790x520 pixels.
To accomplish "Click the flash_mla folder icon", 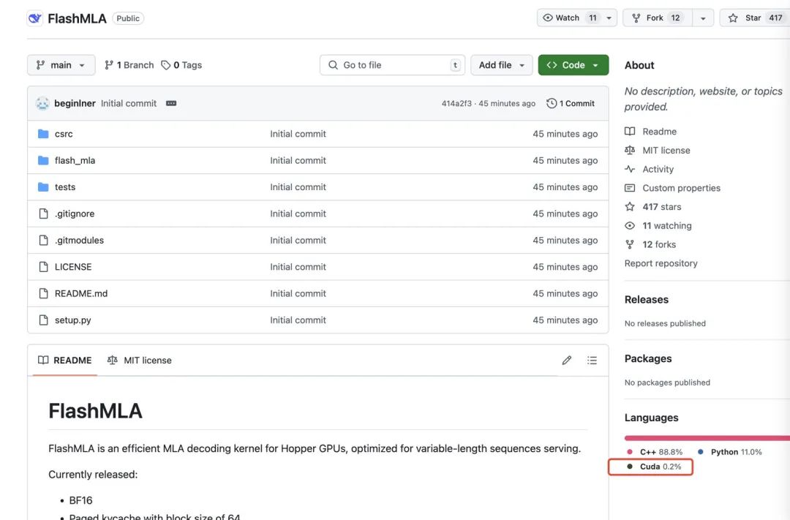I will [x=43, y=160].
